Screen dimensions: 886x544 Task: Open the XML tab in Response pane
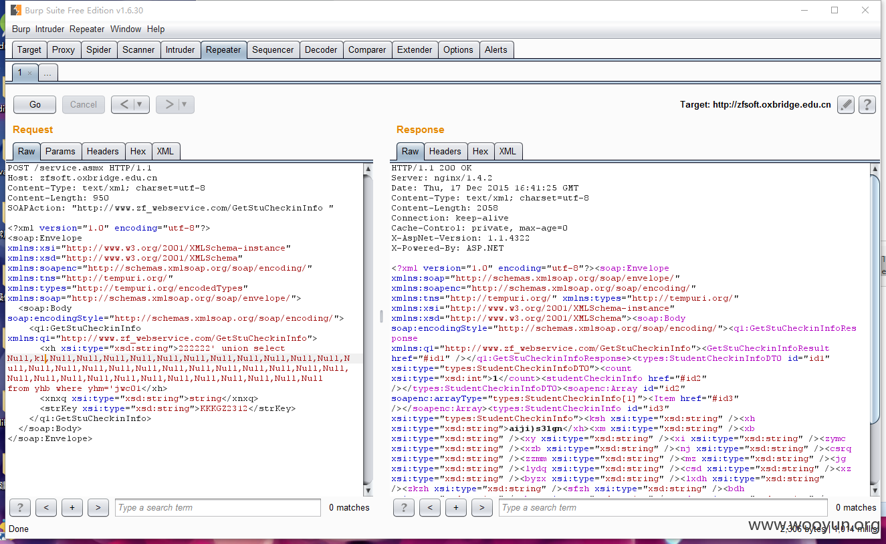(508, 151)
